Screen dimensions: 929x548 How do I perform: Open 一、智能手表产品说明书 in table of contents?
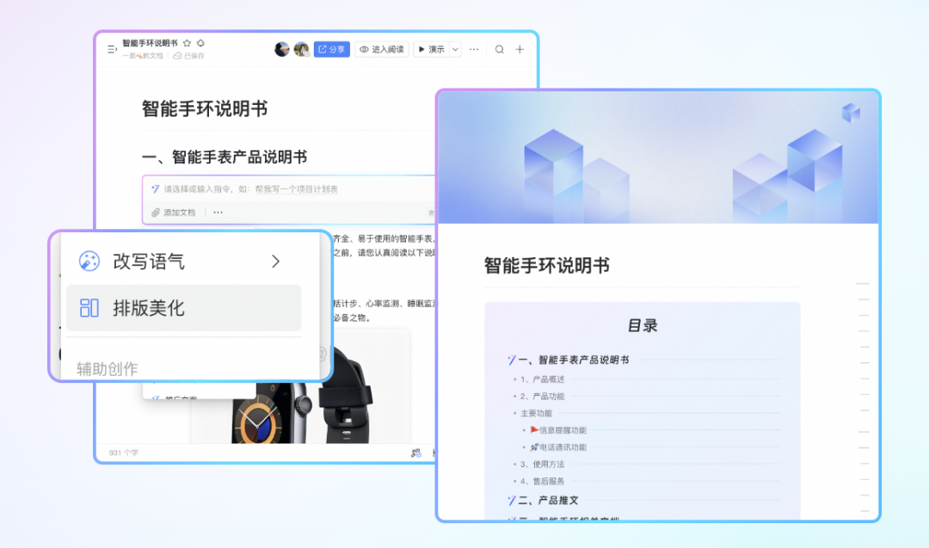(573, 360)
